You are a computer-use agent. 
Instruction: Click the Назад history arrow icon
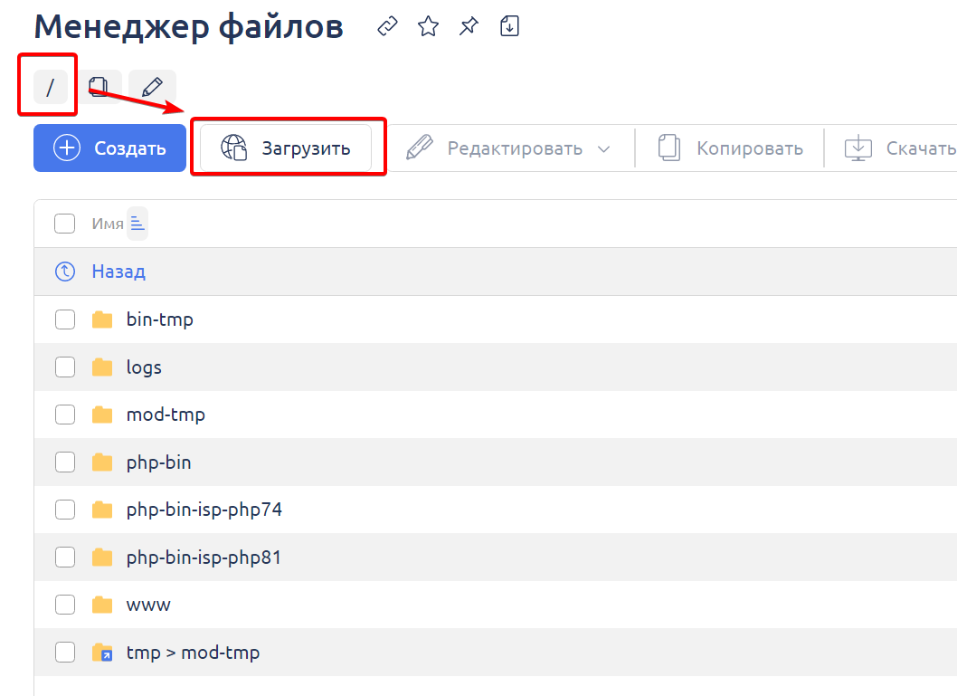pyautogui.click(x=63, y=271)
